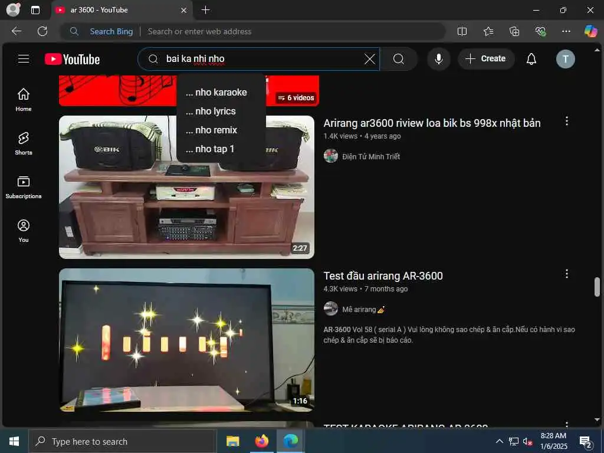Open Subscriptions in the sidebar
This screenshot has height=453, width=604.
click(24, 187)
